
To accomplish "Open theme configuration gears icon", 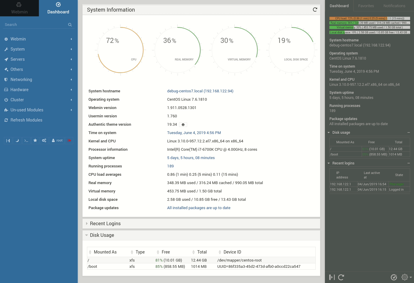I will 44,141.
